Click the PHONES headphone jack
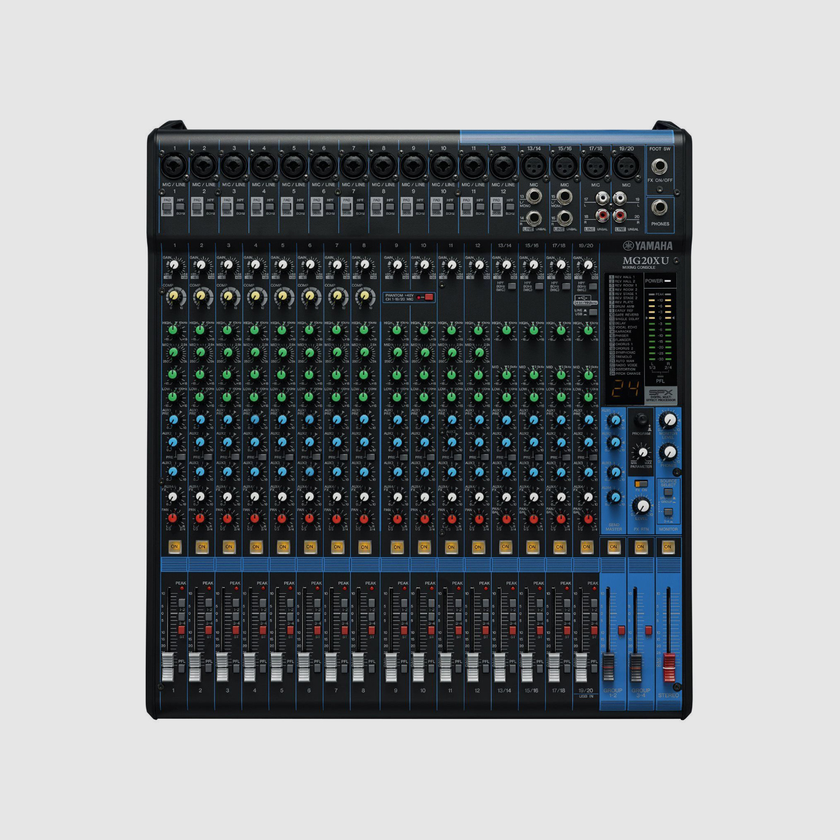 660,208
